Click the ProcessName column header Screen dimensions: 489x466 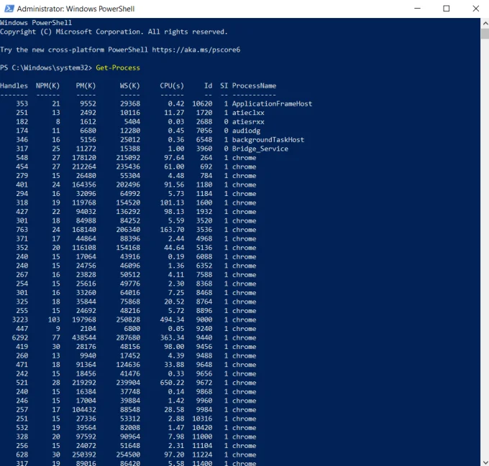(254, 85)
